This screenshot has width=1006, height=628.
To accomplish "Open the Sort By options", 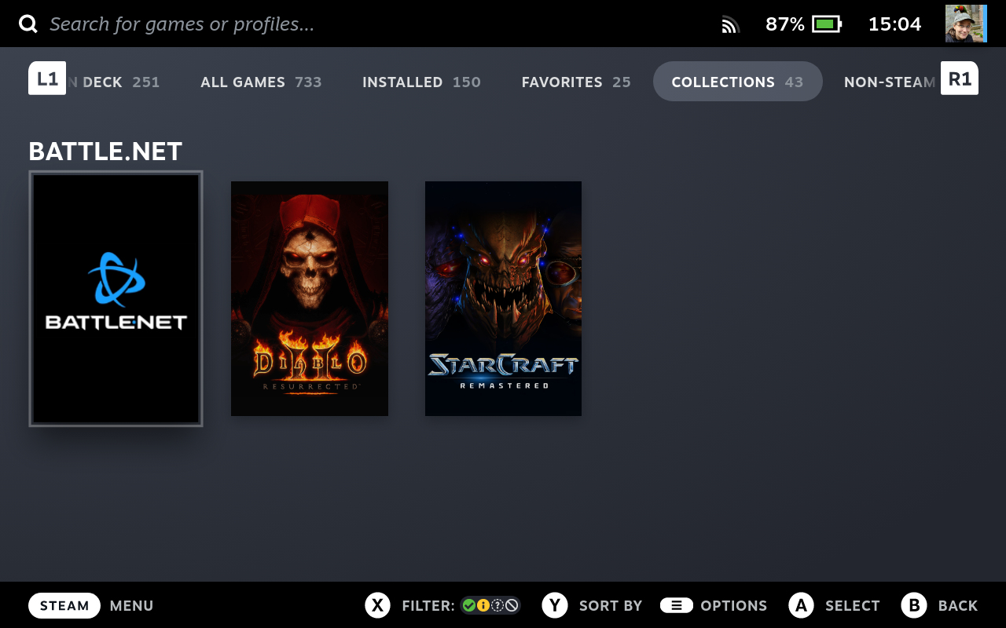I will click(x=611, y=606).
